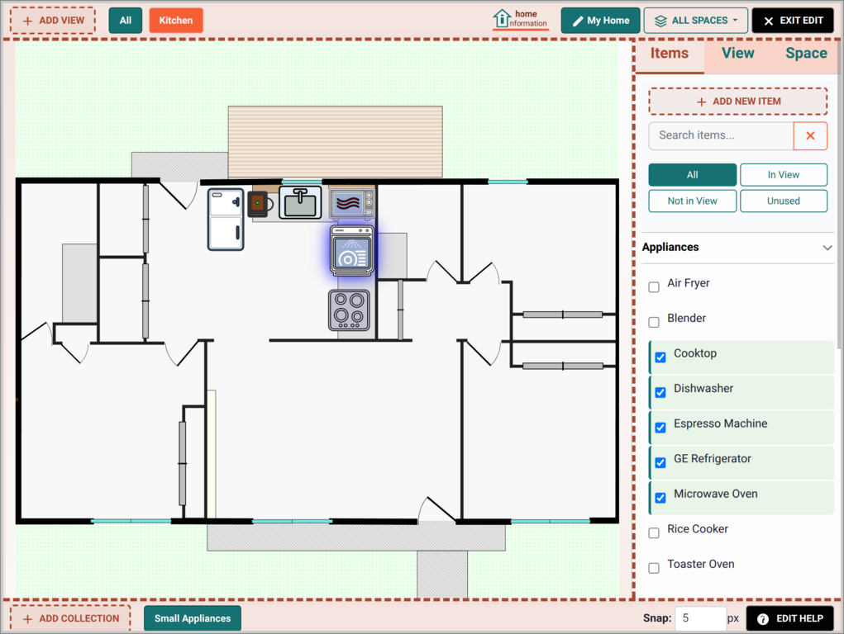The height and width of the screenshot is (634, 844).
Task: Switch to the Space tab
Action: point(806,54)
